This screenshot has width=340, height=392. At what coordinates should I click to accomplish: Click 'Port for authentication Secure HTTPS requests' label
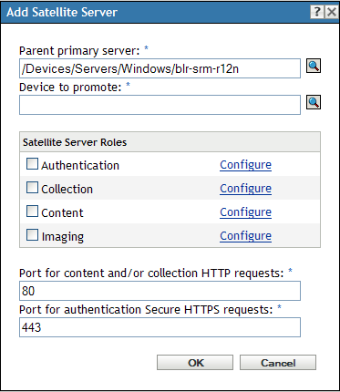(146, 310)
